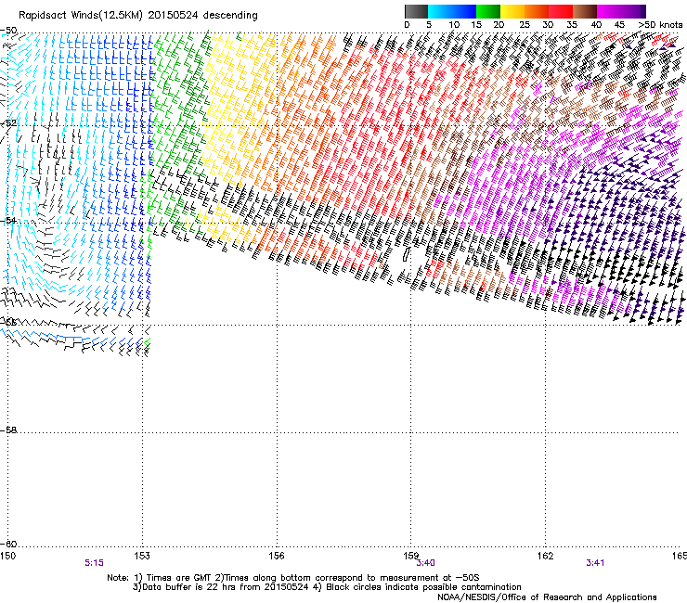Click the 159 longitude axis label
Image resolution: width=687 pixels, height=603 pixels.
pos(411,556)
